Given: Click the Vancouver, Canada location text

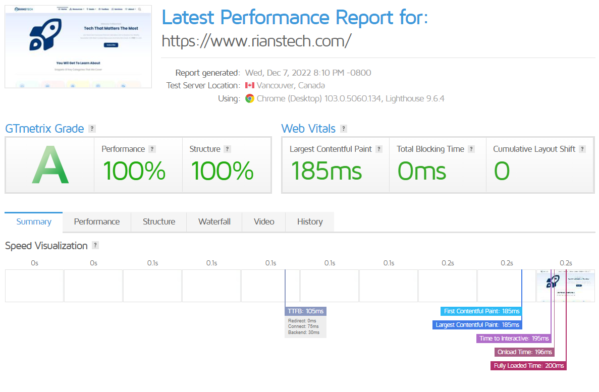Looking at the screenshot, I should click(291, 86).
